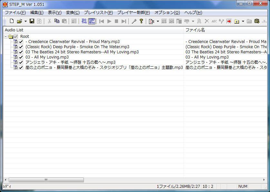Click the grid table icon beside paste

coord(74,21)
